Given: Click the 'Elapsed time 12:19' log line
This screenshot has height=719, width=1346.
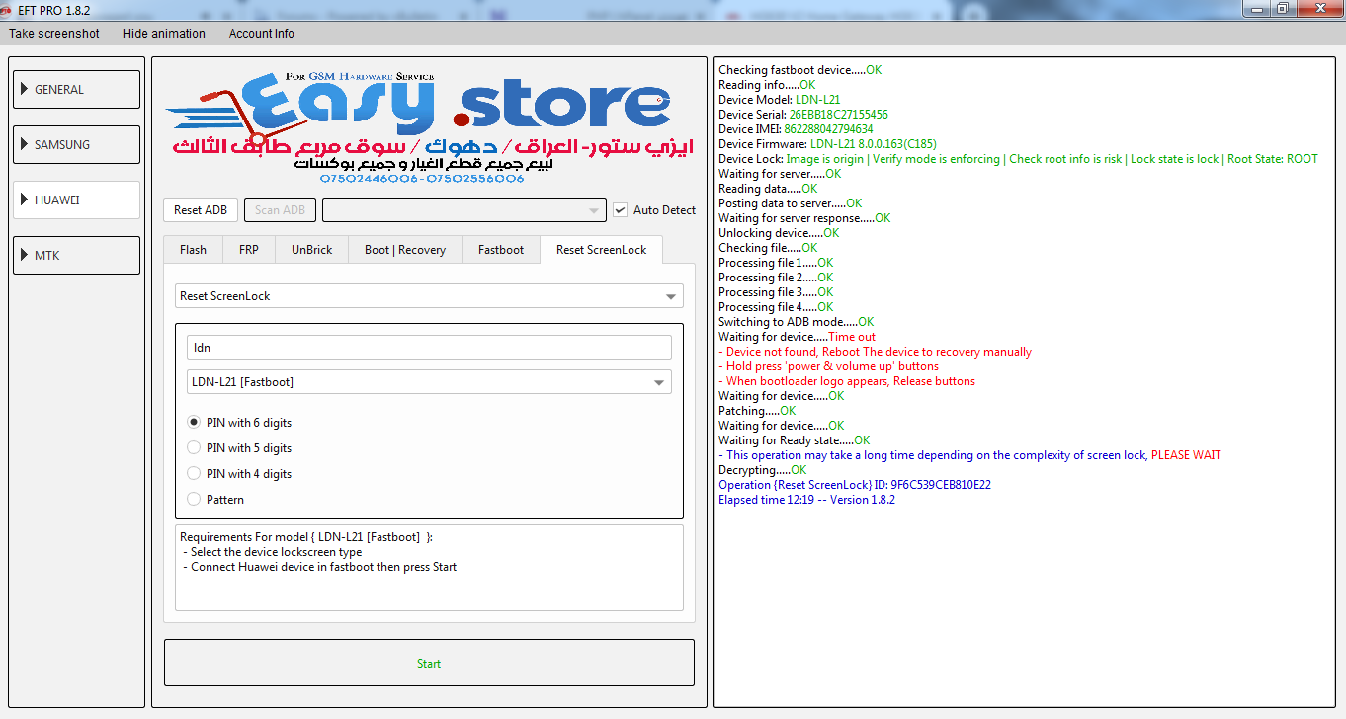Looking at the screenshot, I should pyautogui.click(x=806, y=500).
